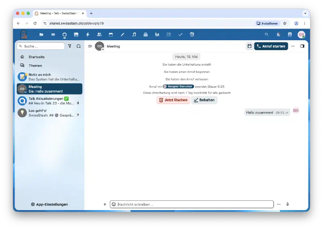Select the Meeting - Talk browser tab

click(60, 13)
